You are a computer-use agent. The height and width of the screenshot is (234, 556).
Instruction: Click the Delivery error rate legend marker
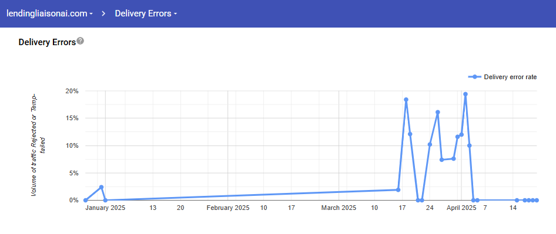pyautogui.click(x=475, y=77)
